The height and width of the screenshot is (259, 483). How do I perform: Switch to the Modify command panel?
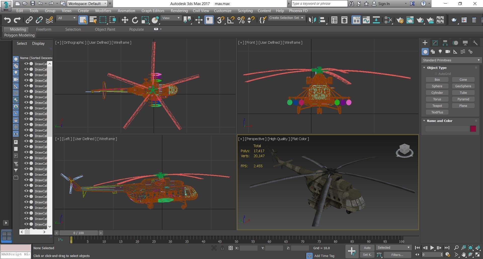point(435,43)
